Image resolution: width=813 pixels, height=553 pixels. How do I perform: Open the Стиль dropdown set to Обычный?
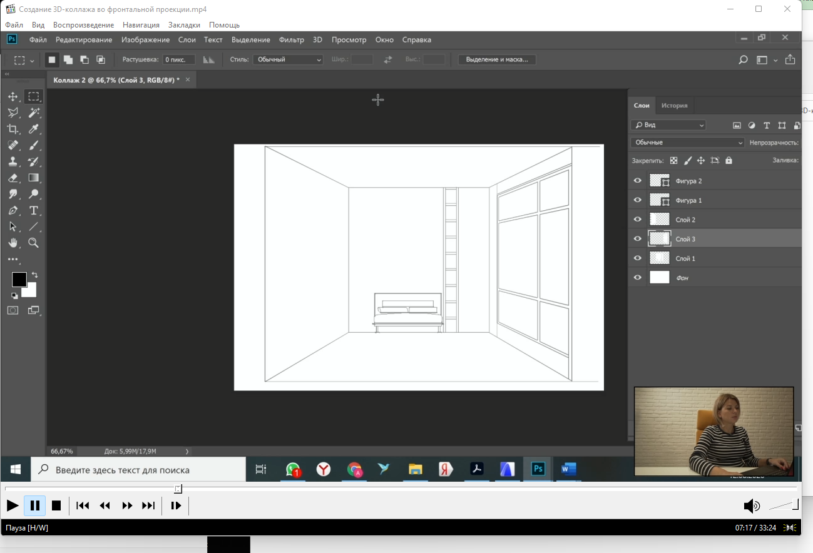pos(288,59)
